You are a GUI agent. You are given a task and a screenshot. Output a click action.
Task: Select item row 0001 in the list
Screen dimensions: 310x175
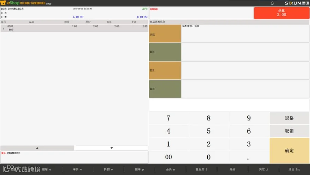(74, 28)
